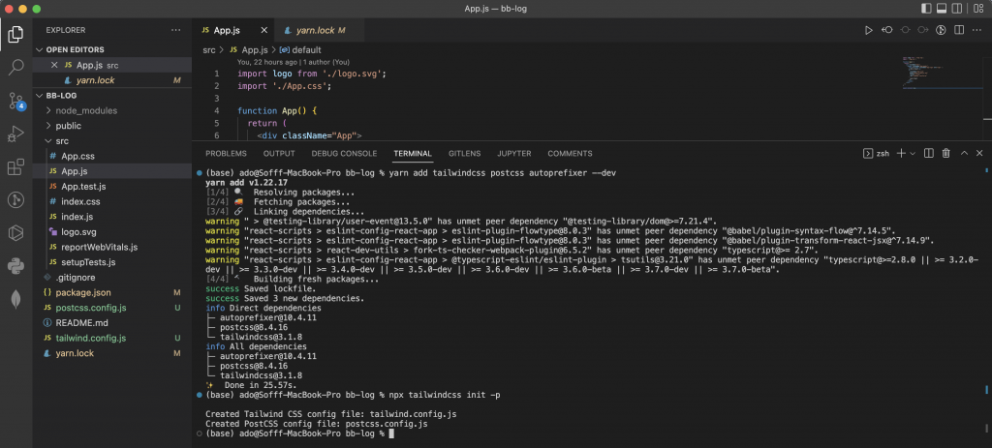Screen dimensions: 992x448
Task: Toggle secondary side bar visibility
Action: pos(957,9)
